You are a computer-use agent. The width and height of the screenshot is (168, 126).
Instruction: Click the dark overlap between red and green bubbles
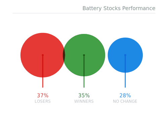(x=64, y=55)
